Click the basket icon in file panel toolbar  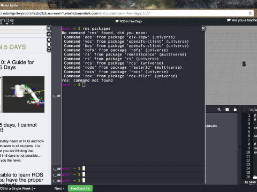[227, 109]
